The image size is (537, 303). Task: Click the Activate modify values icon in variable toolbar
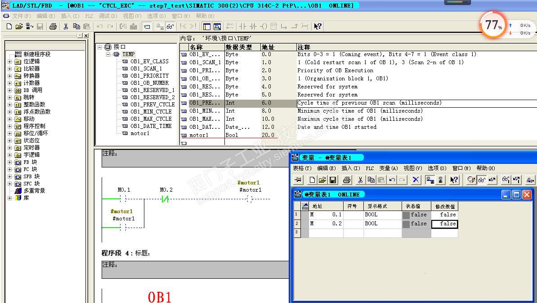[x=516, y=180]
